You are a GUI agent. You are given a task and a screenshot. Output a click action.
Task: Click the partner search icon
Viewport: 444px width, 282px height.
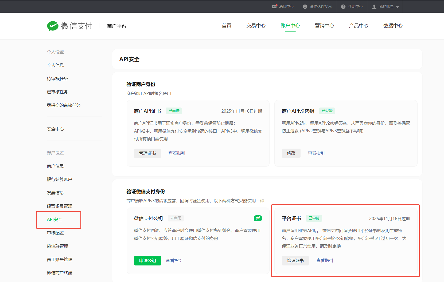305,7
